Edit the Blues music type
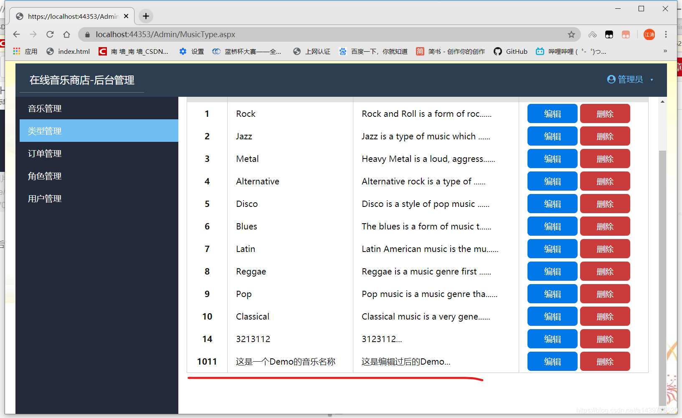This screenshot has width=682, height=418. click(x=553, y=227)
